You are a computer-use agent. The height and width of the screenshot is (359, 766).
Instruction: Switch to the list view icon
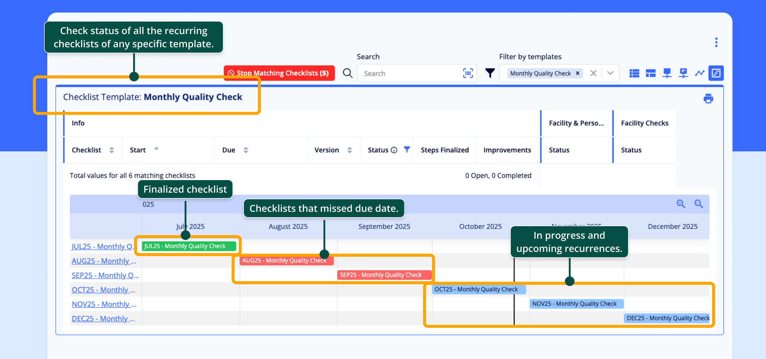point(634,73)
